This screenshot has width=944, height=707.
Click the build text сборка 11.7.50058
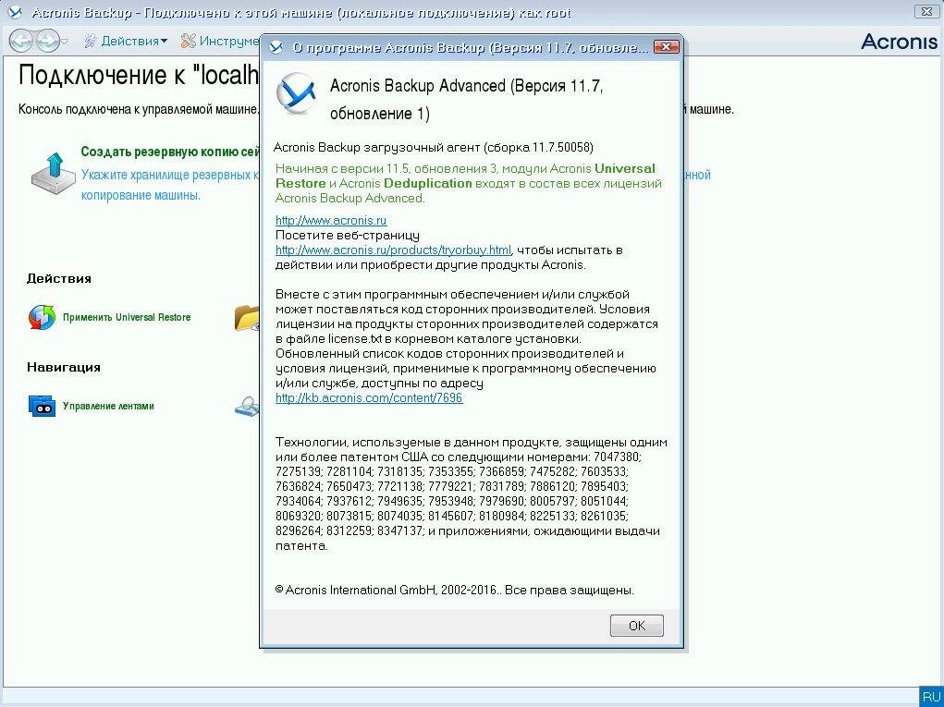pos(539,147)
